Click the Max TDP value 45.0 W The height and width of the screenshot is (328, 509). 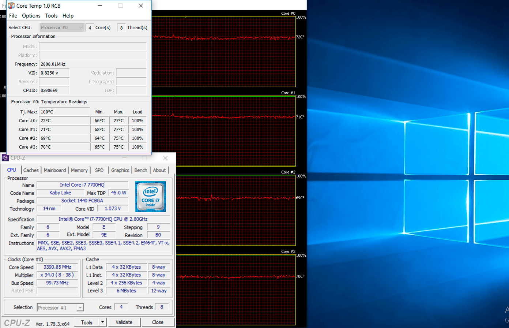[118, 193]
